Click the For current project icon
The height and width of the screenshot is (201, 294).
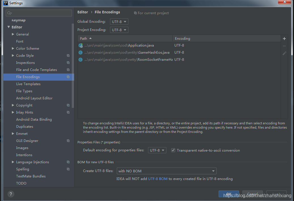coord(135,13)
